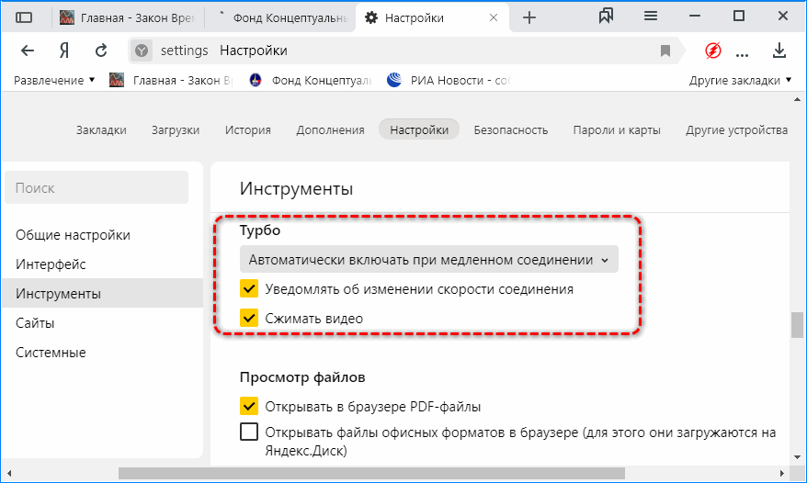Viewport: 807px width, 483px height.
Task: Click the Yandex home icon
Action: (x=64, y=51)
